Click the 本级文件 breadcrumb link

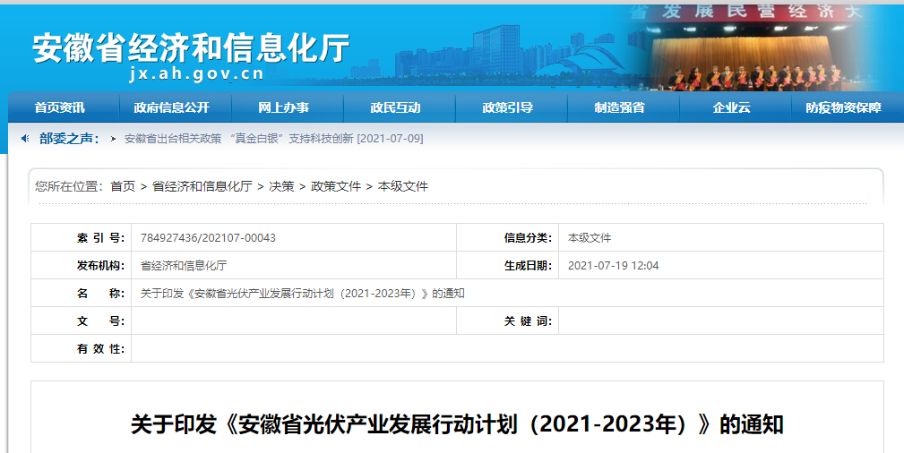click(403, 186)
